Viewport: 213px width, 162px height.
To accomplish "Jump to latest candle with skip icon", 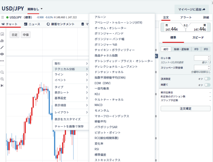I will [2, 85].
